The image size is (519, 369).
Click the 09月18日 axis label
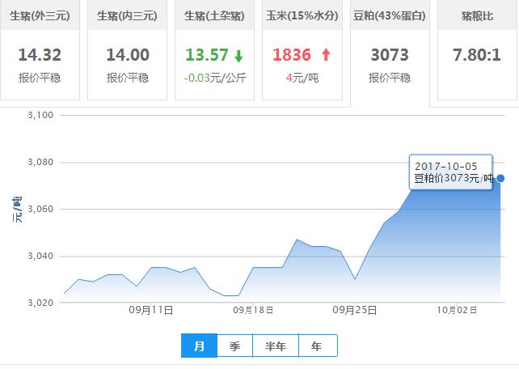[253, 311]
